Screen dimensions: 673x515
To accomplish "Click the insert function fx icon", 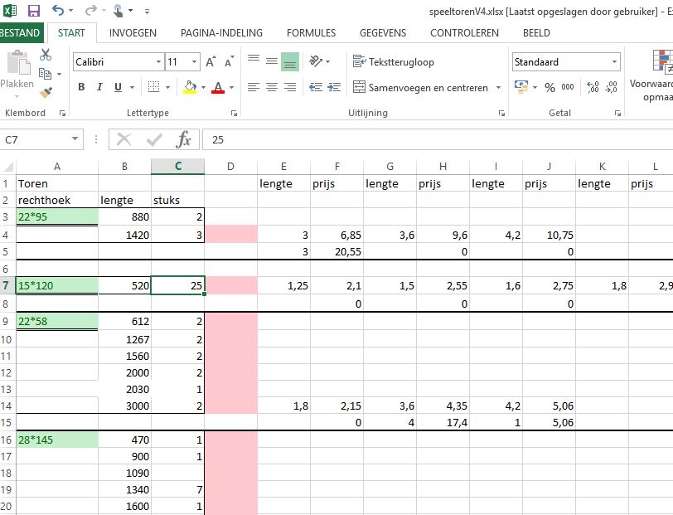I will (184, 139).
